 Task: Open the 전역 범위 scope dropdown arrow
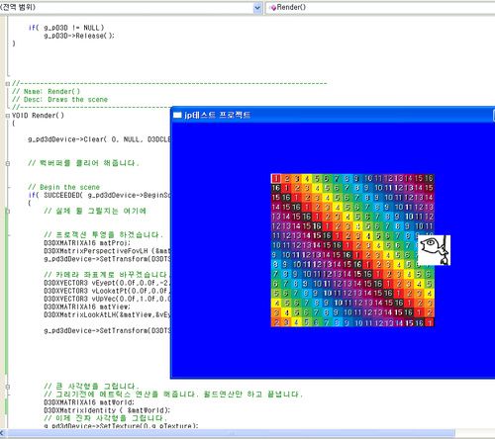pos(257,7)
